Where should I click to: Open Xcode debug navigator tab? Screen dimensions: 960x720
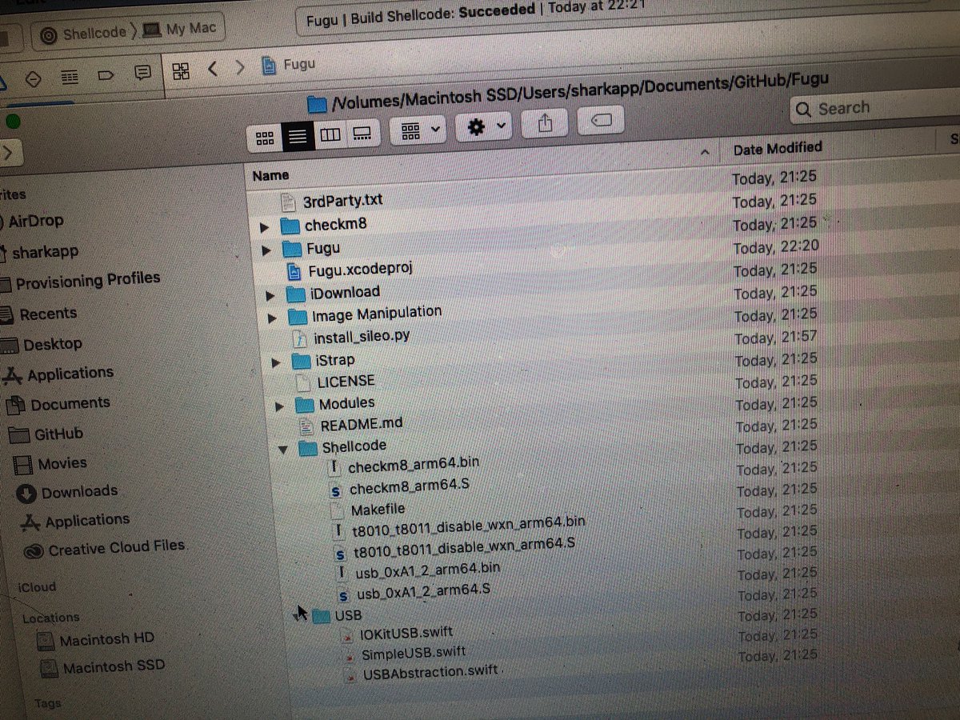tap(70, 77)
